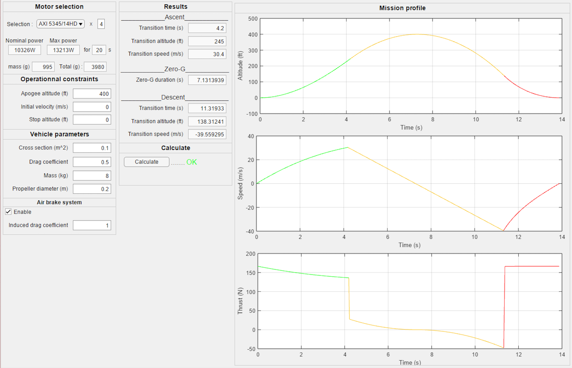572x368 pixels.
Task: Click the Max power duration field showing 20
Action: coord(99,50)
